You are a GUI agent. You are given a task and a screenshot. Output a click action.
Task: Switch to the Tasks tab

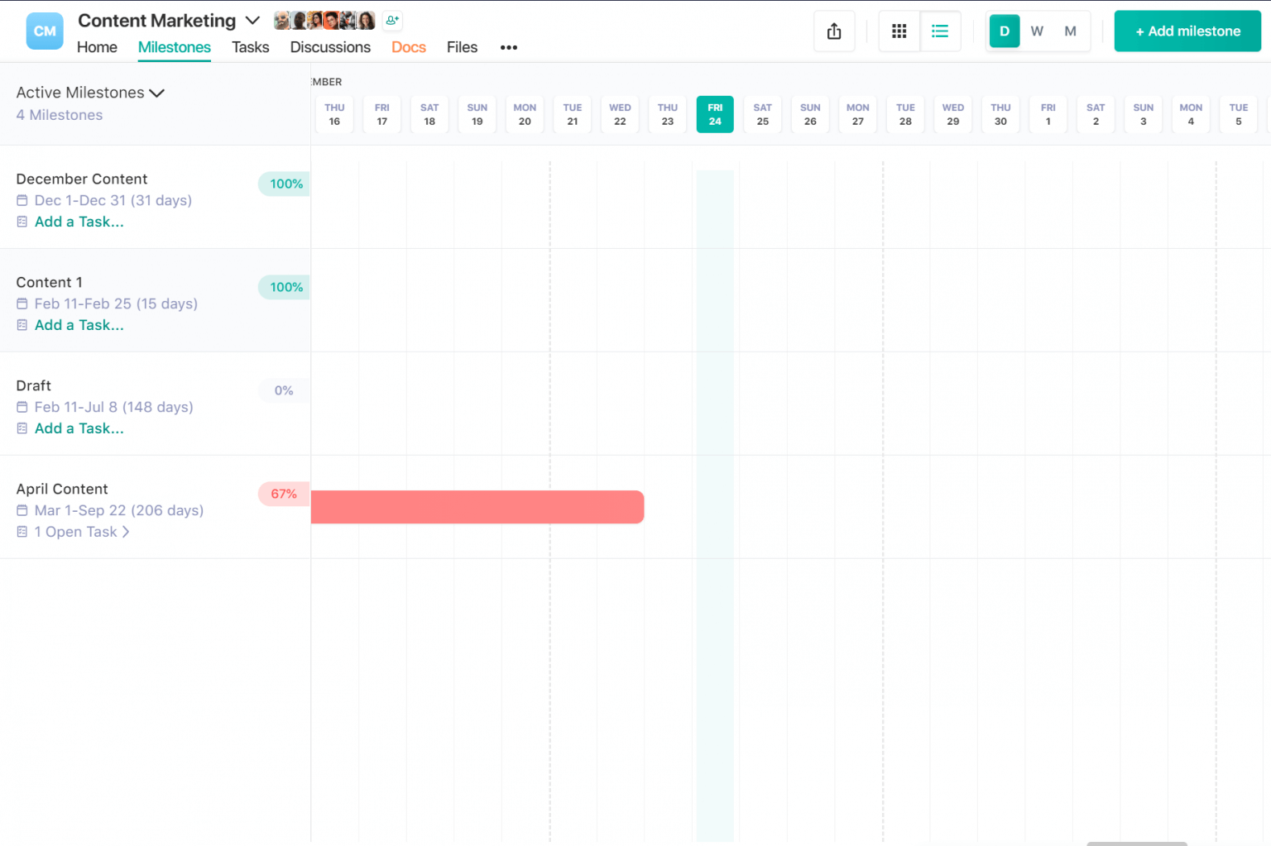[250, 47]
